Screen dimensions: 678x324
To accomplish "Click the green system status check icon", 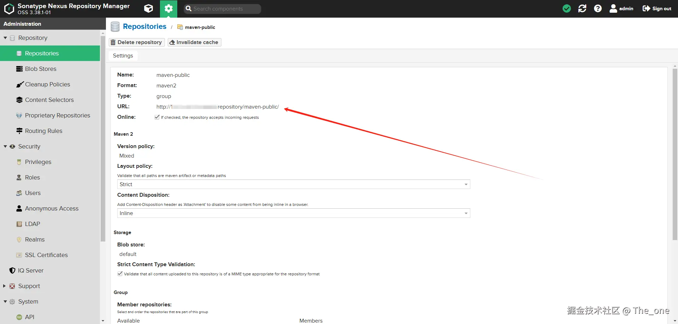I will point(567,8).
